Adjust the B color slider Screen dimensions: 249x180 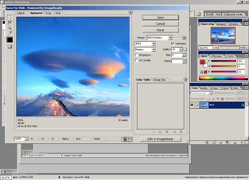coord(224,72)
